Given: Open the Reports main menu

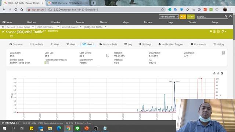Looking at the screenshot, I should tap(148, 22).
